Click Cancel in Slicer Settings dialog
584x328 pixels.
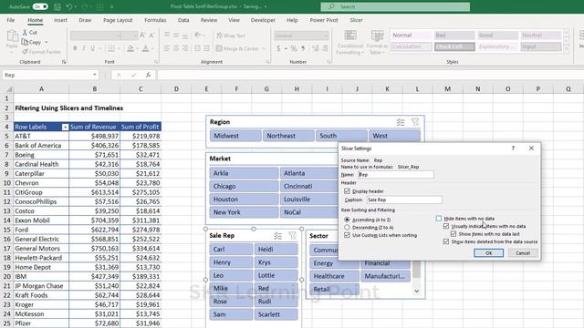(523, 253)
